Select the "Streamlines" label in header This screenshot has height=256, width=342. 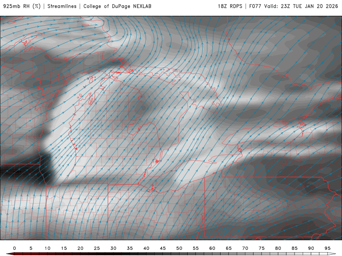point(62,6)
